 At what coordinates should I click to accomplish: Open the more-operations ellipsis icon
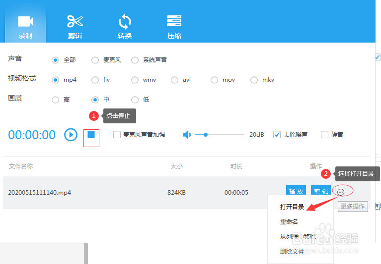pos(341,192)
